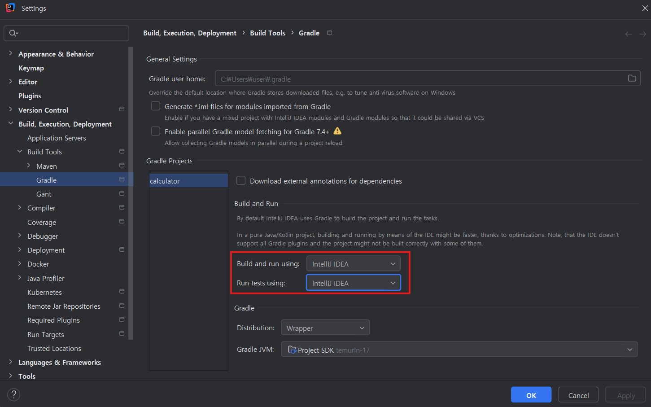
Task: Click the warning icon next to parallel Gradle model fetching
Action: [337, 131]
